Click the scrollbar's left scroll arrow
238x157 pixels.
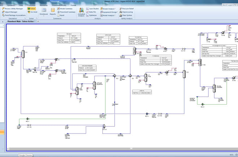pyautogui.click(x=8, y=149)
